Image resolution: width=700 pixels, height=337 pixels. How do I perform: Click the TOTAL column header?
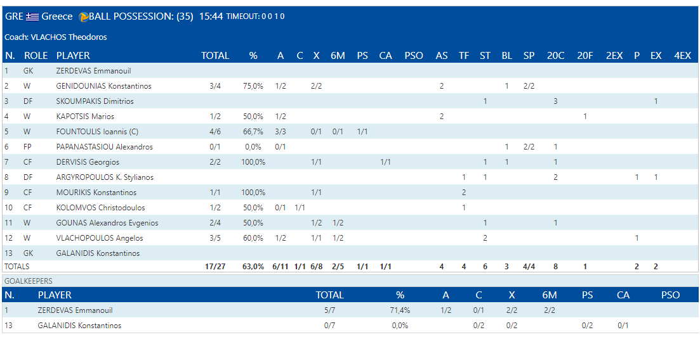click(x=215, y=56)
